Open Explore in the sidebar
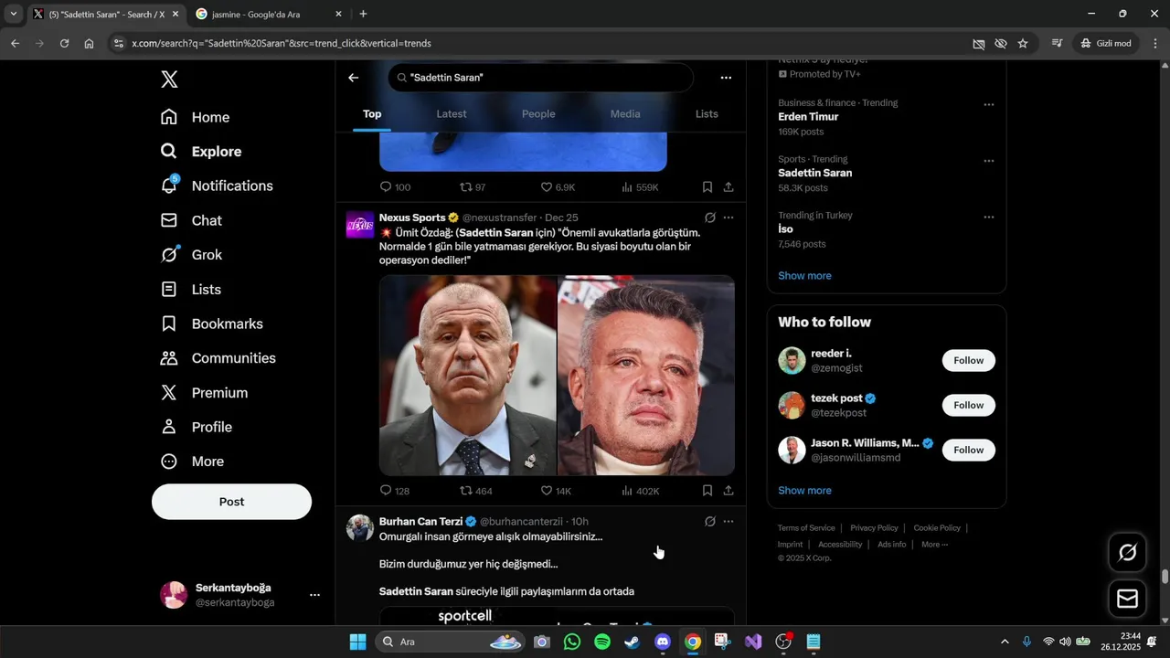Viewport: 1170px width, 658px height. pyautogui.click(x=201, y=152)
